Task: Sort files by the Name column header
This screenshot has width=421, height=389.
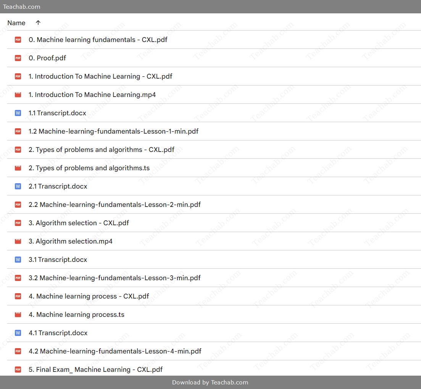Action: click(x=16, y=23)
